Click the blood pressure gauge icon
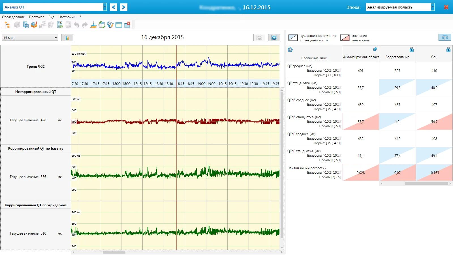This screenshot has height=255, width=453. [x=110, y=25]
